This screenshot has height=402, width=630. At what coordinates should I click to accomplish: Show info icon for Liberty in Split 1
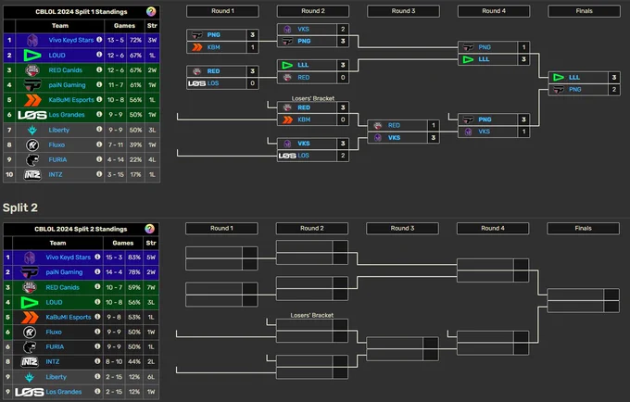tap(99, 130)
